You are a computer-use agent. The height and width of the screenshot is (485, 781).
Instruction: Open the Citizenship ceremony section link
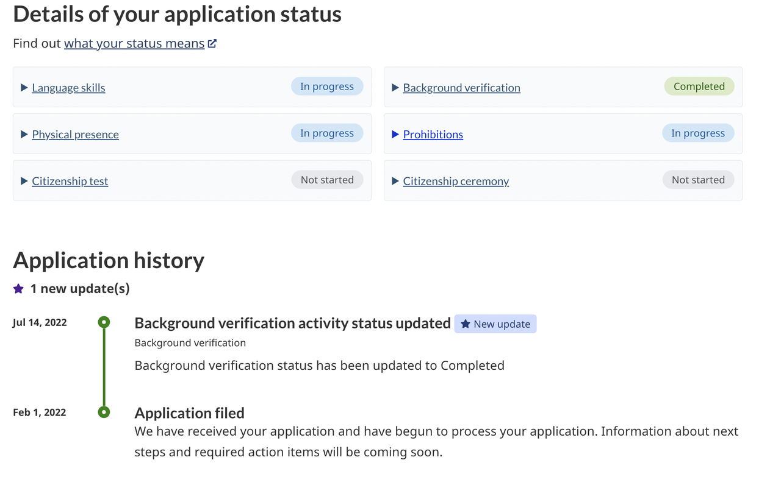(456, 181)
